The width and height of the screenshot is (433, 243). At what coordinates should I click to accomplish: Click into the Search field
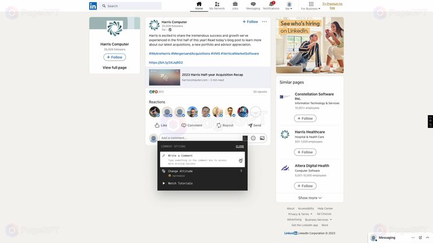point(130,6)
